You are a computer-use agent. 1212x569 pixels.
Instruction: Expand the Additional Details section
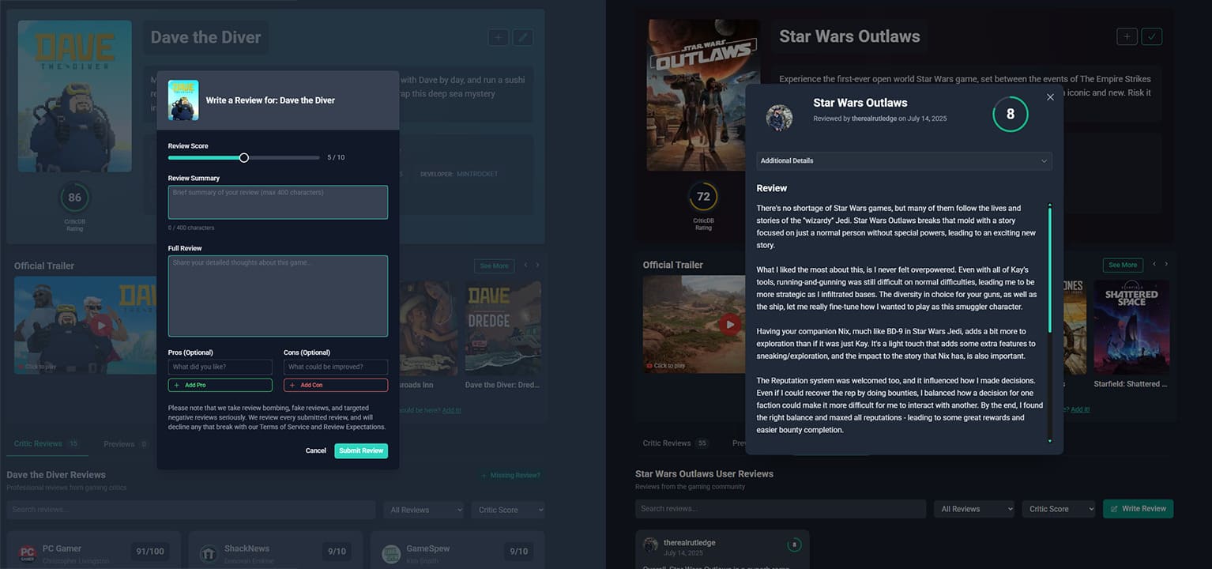pos(904,161)
